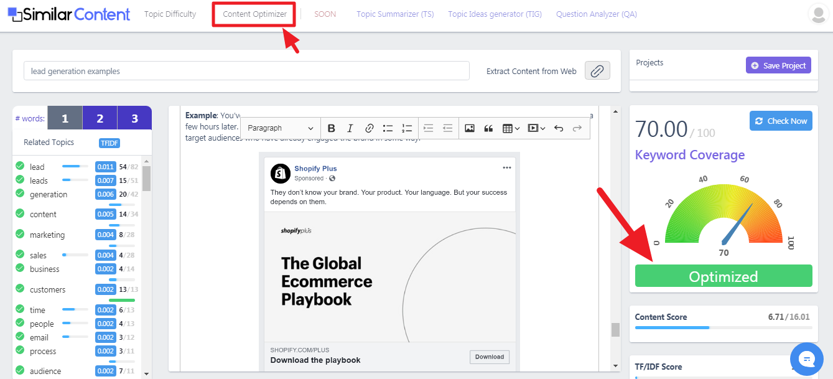Viewport: 833px width, 379px height.
Task: Click the Shopify Plus name link
Action: [315, 169]
